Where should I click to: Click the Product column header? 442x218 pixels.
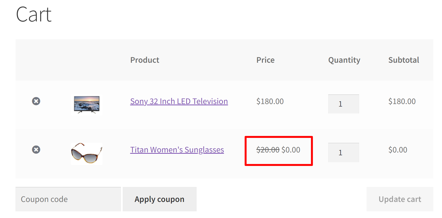click(145, 60)
